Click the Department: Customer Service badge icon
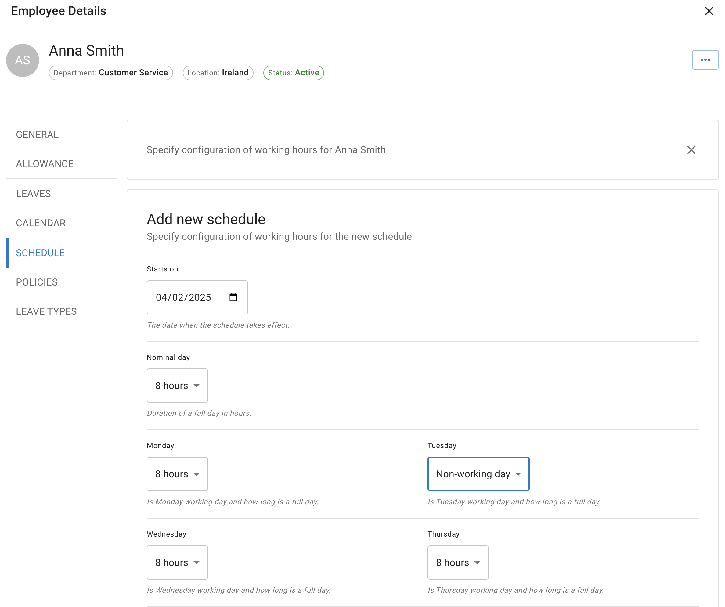 pyautogui.click(x=111, y=72)
